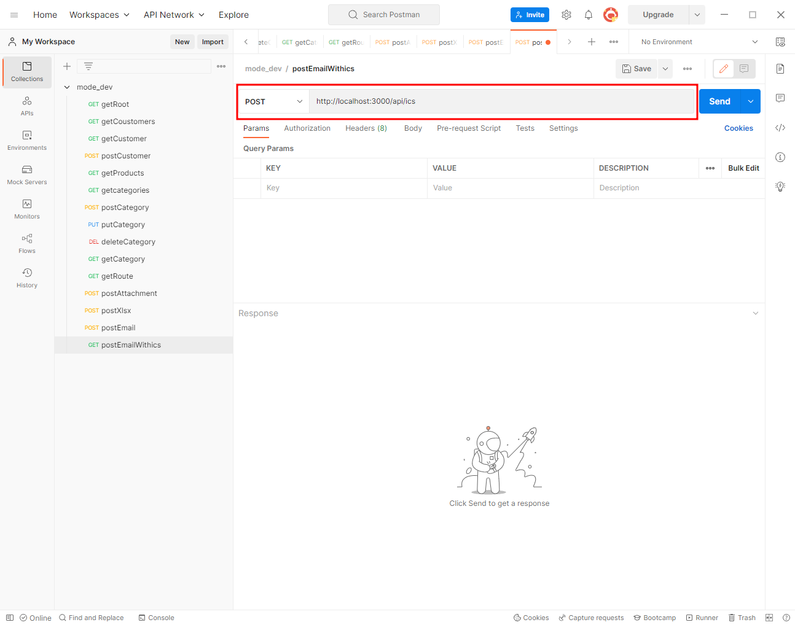Open documentation icon in right sidebar

[780, 69]
